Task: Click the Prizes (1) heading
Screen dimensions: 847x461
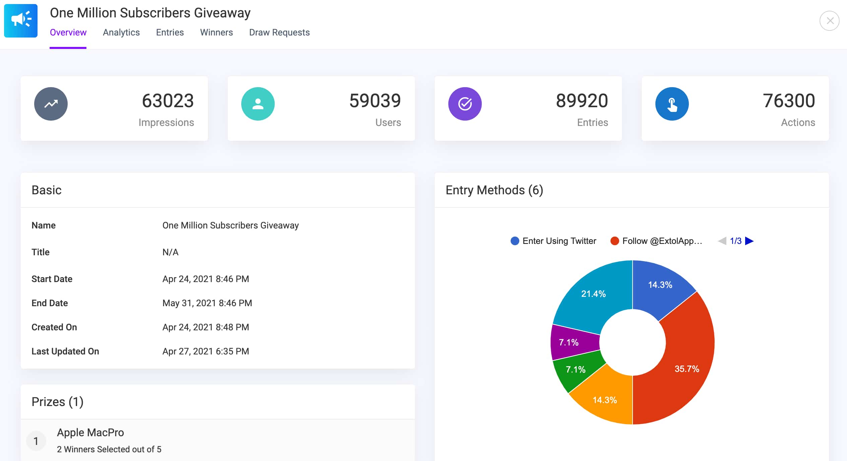Action: [57, 402]
